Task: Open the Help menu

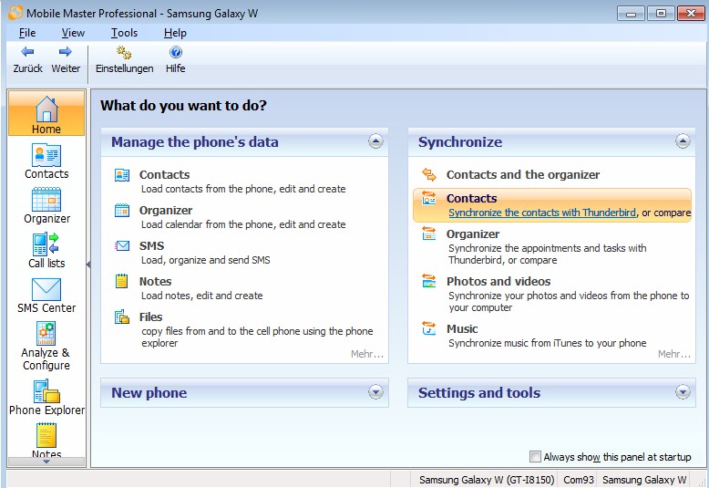Action: [175, 33]
